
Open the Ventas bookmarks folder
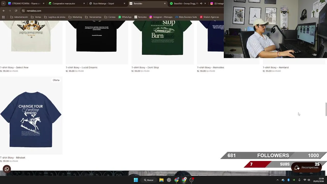[x=36, y=17]
